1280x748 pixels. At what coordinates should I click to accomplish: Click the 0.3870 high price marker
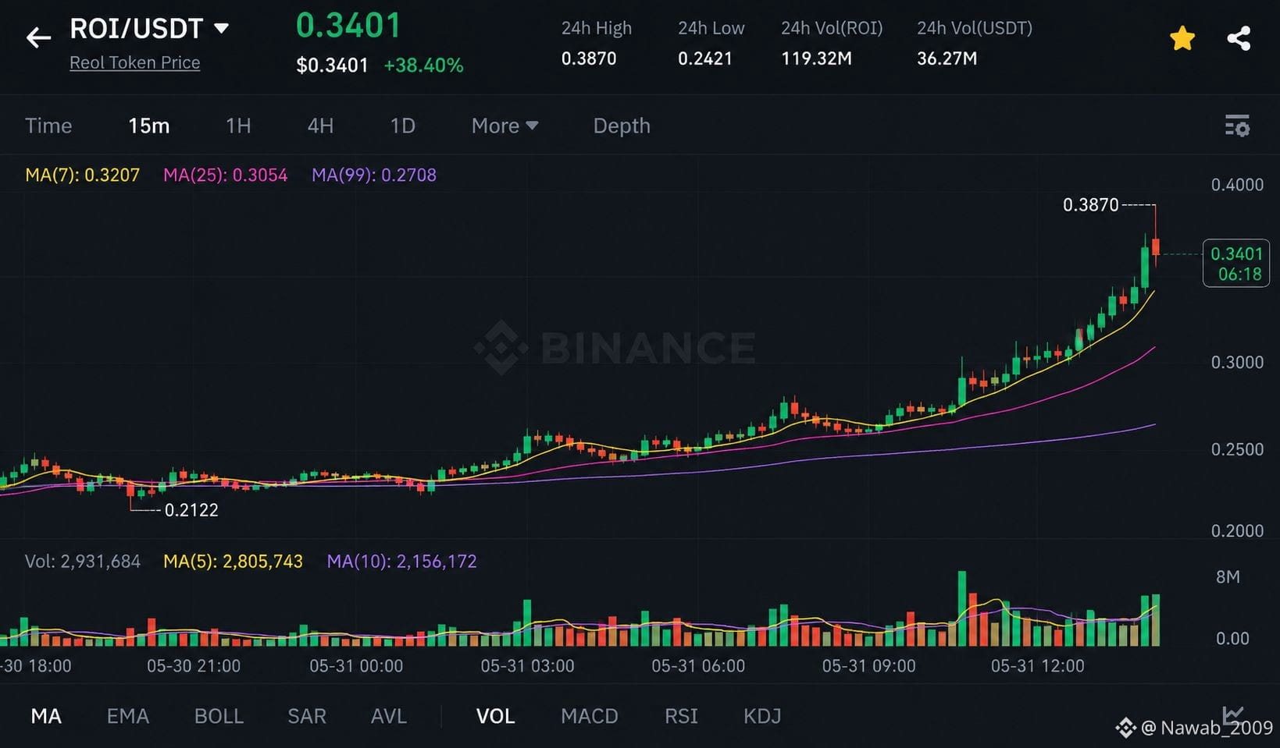click(x=1091, y=204)
